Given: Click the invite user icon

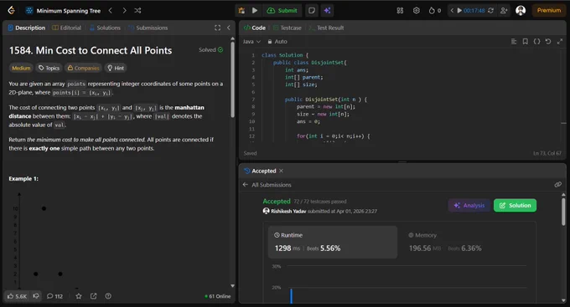Looking at the screenshot, I should 504,11.
